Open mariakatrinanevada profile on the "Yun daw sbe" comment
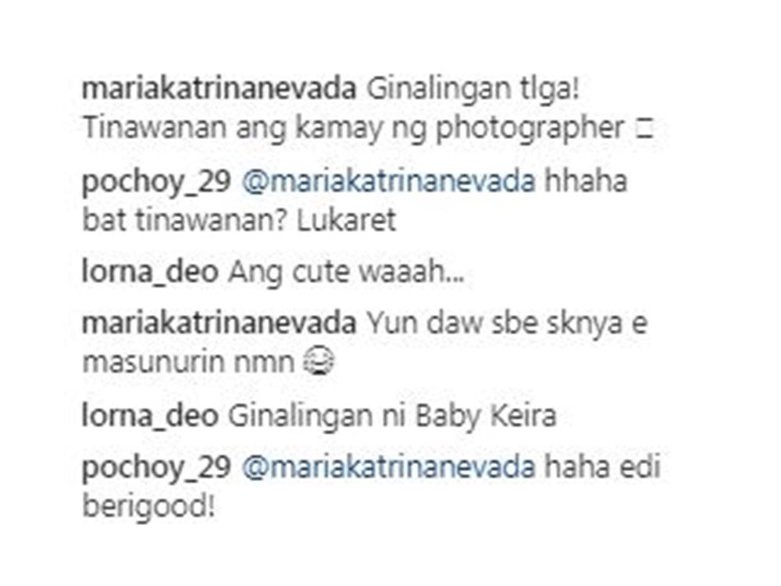The width and height of the screenshot is (781, 586). 219,323
